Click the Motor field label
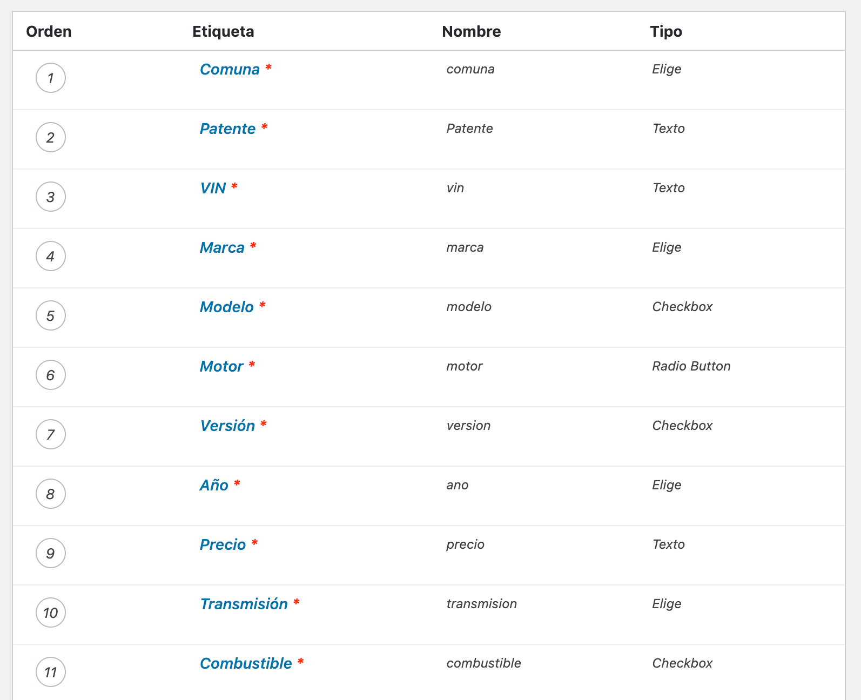This screenshot has width=861, height=700. [x=221, y=367]
